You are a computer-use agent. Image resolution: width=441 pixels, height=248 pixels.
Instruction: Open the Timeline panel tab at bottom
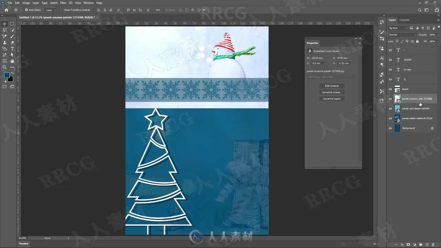[x=24, y=244]
